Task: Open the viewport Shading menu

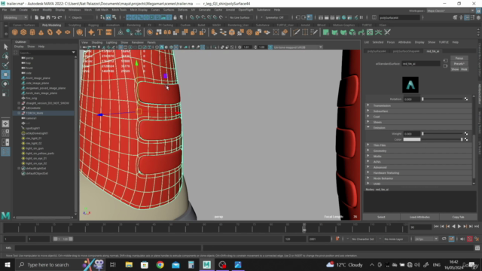Action: tap(97, 42)
